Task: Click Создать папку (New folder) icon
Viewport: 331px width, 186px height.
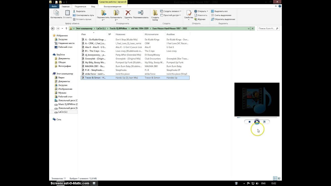Action: (155, 15)
